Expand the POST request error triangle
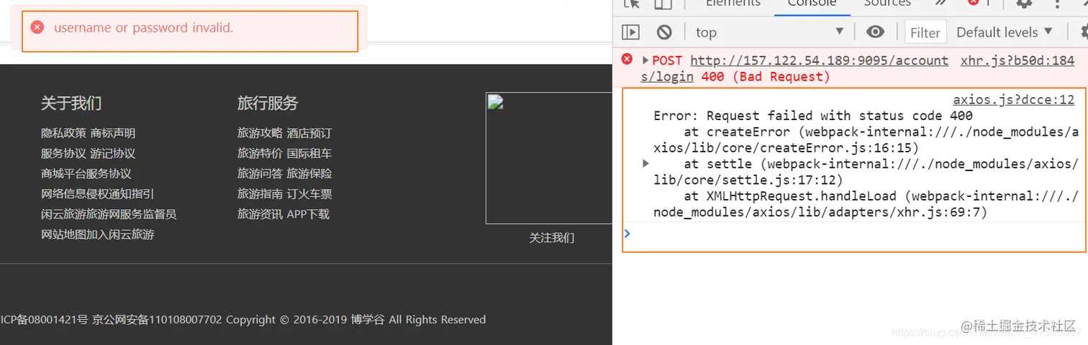 click(x=645, y=60)
